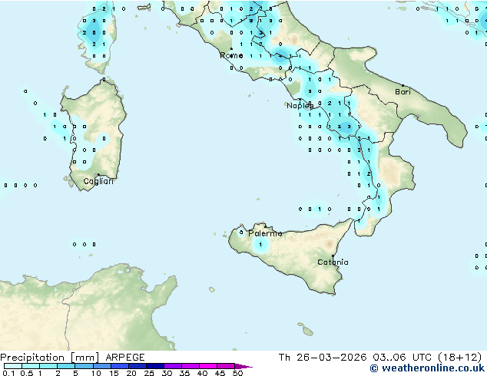Select the 20–25 mm dark blue swatch
The image size is (487, 376).
(137, 366)
